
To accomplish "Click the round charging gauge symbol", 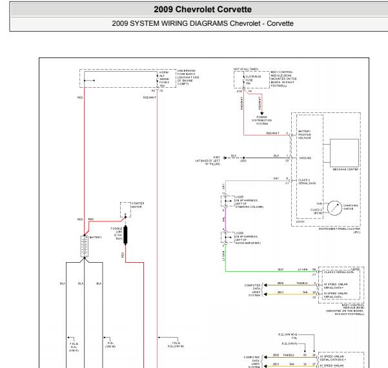I will [x=334, y=208].
